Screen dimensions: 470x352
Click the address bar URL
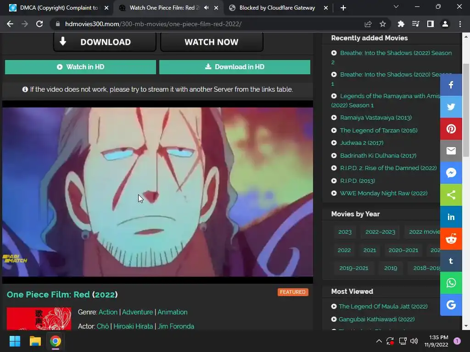(153, 24)
